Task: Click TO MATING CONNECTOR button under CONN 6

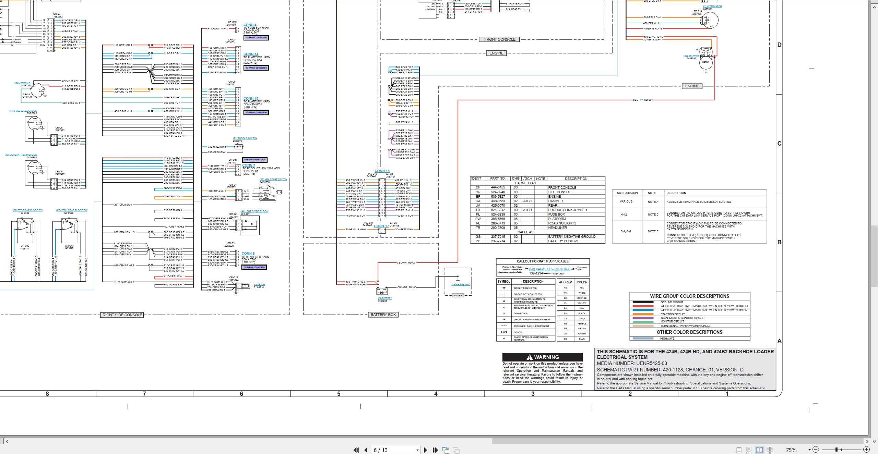Action: pos(254,267)
